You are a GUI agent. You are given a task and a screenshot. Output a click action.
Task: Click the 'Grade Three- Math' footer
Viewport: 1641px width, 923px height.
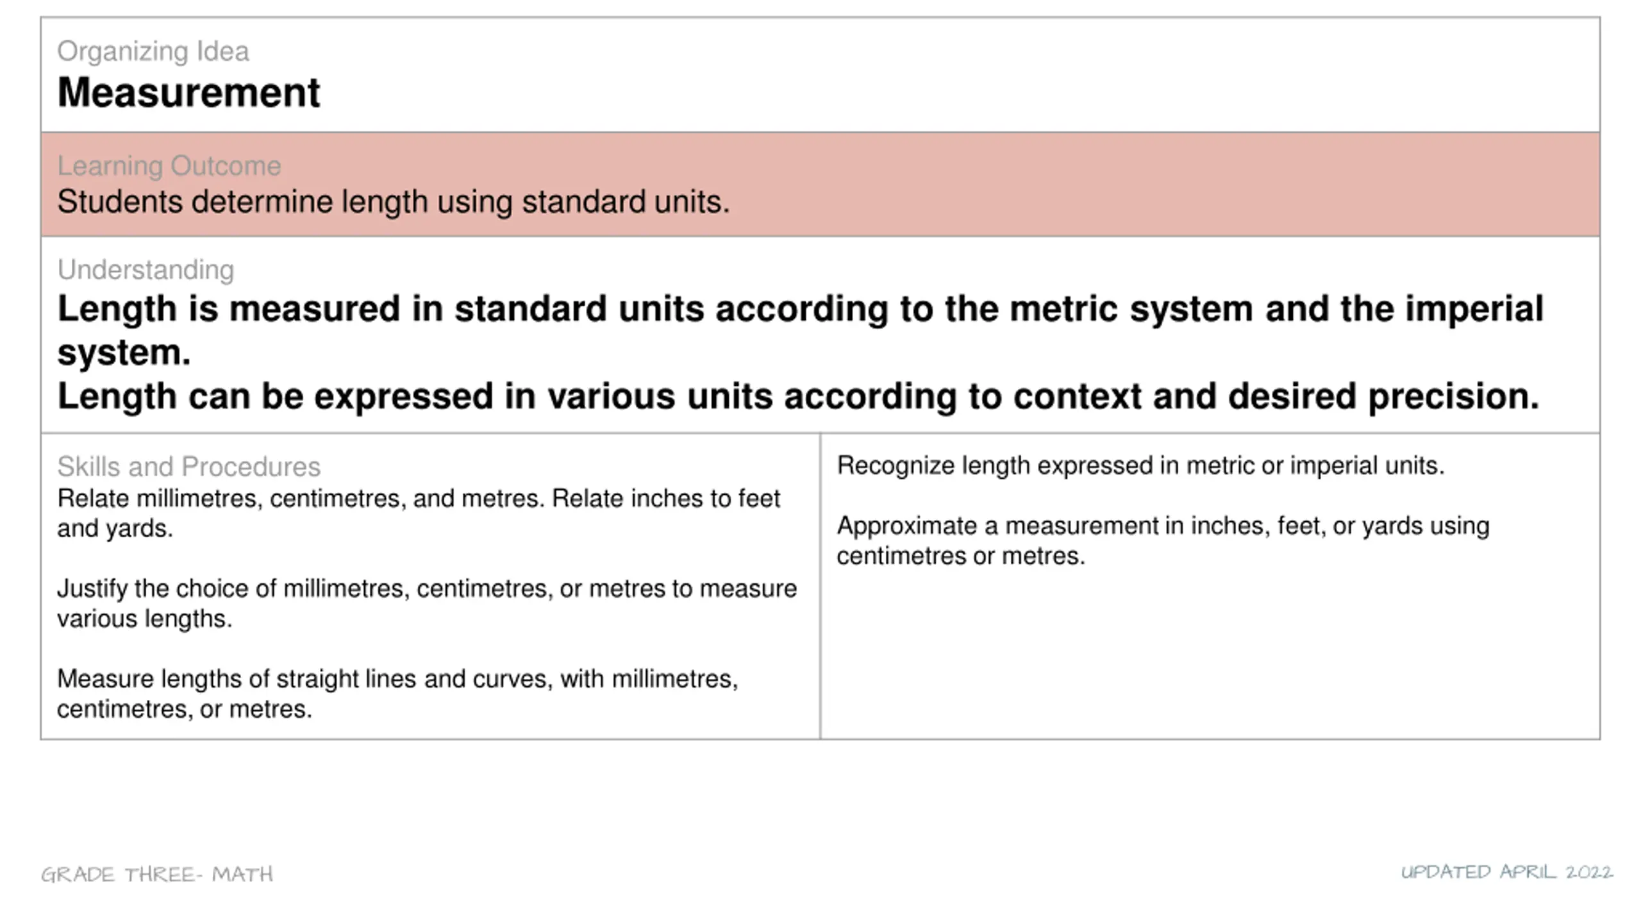(157, 874)
